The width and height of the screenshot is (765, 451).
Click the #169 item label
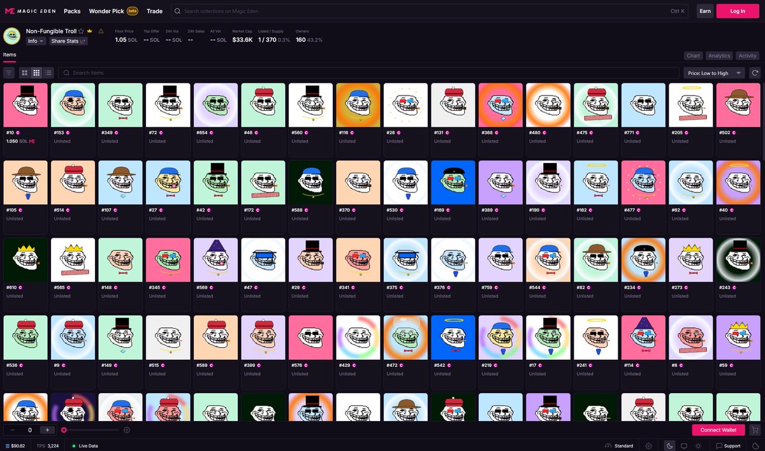439,210
